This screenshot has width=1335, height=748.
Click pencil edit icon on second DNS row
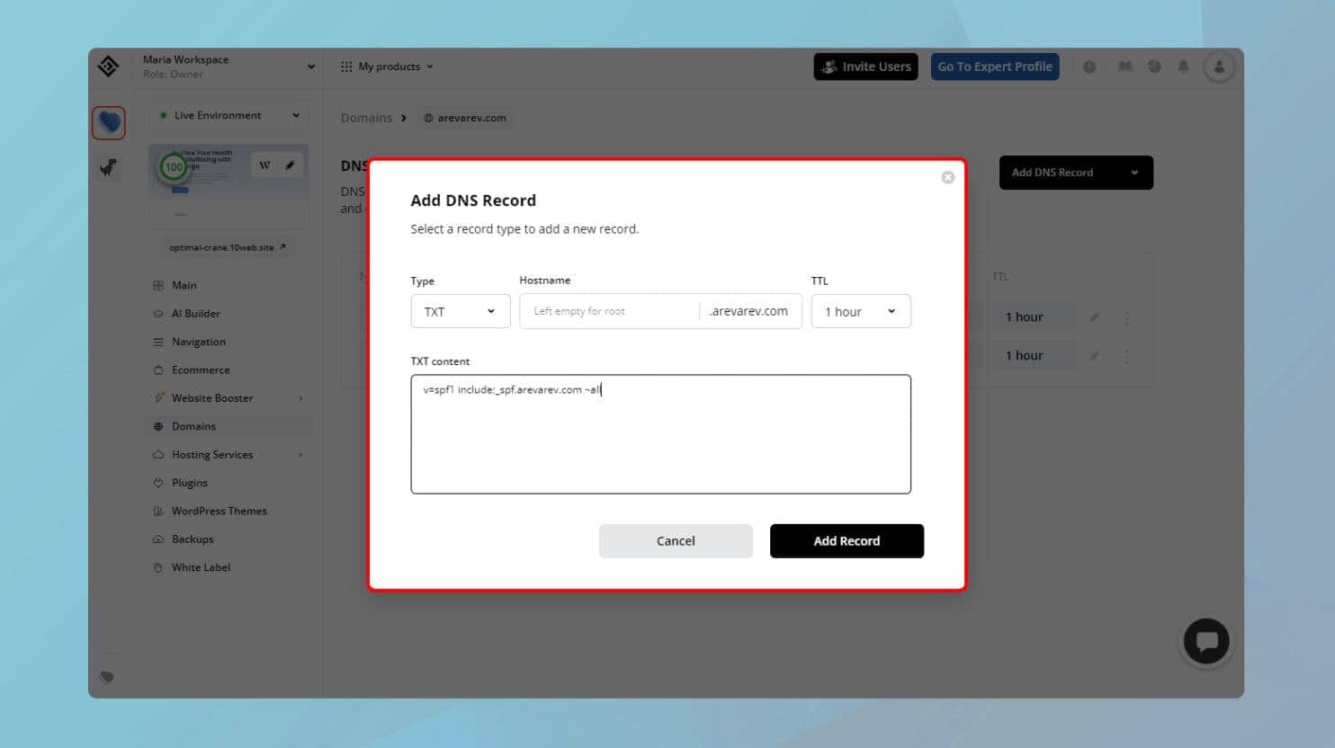1095,356
